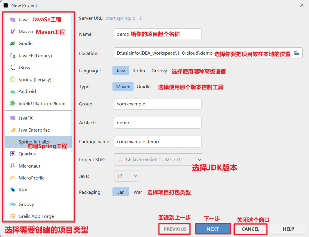The width and height of the screenshot is (309, 237).
Task: Dismiss dialog with CANCEL button
Action: [x=250, y=229]
